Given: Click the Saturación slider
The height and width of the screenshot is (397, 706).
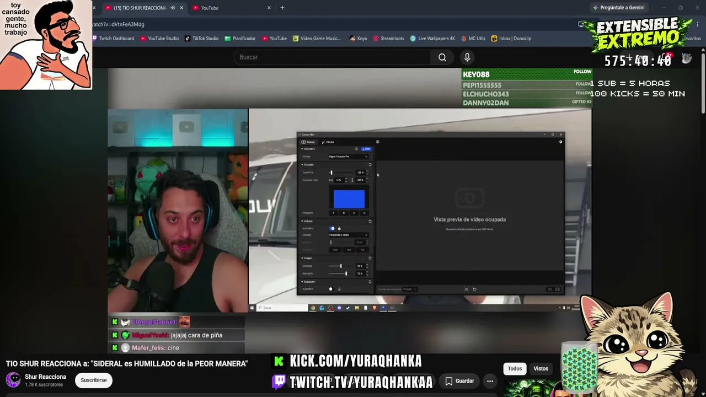Looking at the screenshot, I should click(341, 273).
